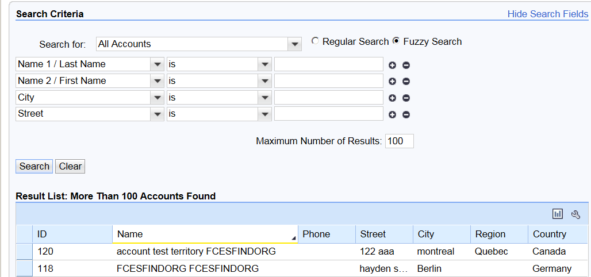Open the Name 1 / Last Name field dropdown
The image size is (591, 277).
pyautogui.click(x=157, y=64)
